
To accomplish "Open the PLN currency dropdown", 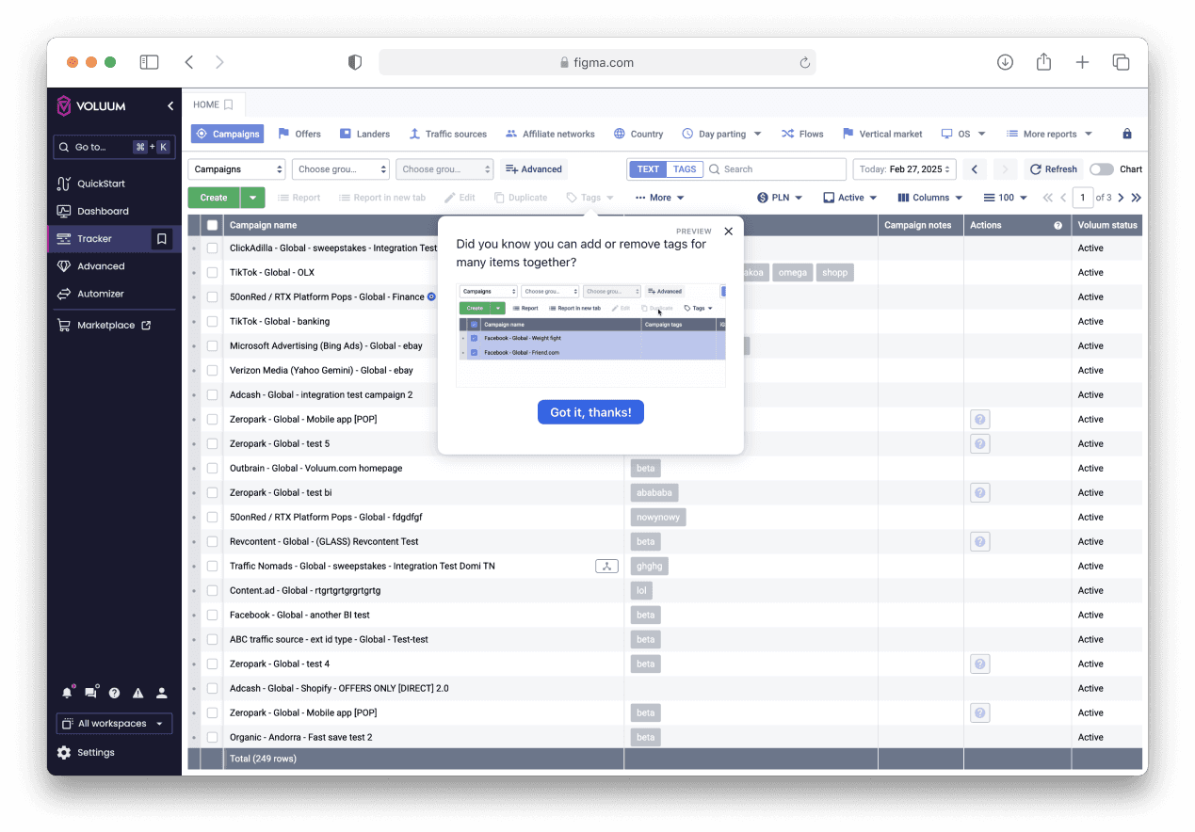I will (x=780, y=198).
